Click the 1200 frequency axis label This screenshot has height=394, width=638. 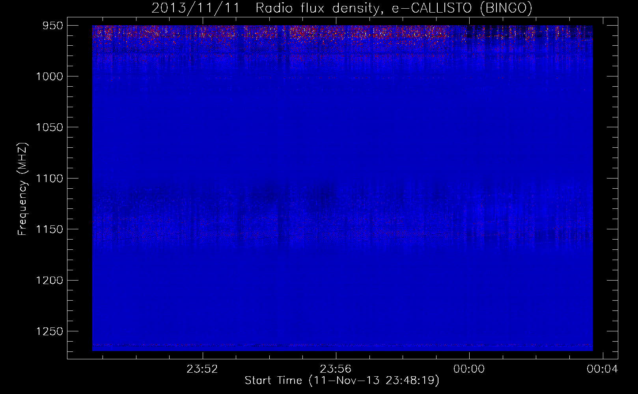click(x=49, y=280)
